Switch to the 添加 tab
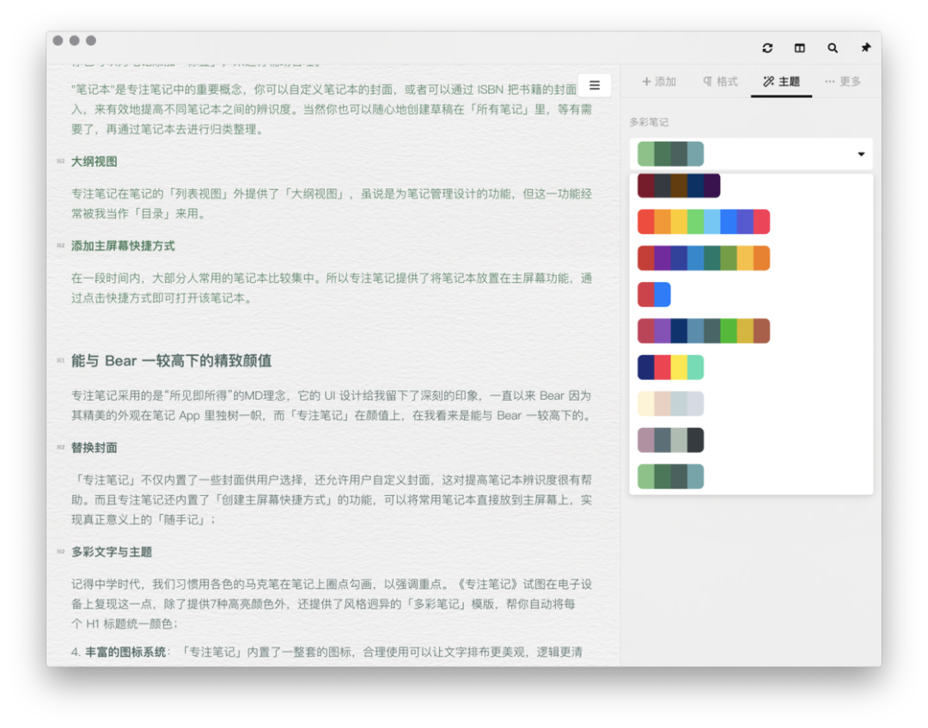Viewport: 928px width, 728px height. (659, 82)
